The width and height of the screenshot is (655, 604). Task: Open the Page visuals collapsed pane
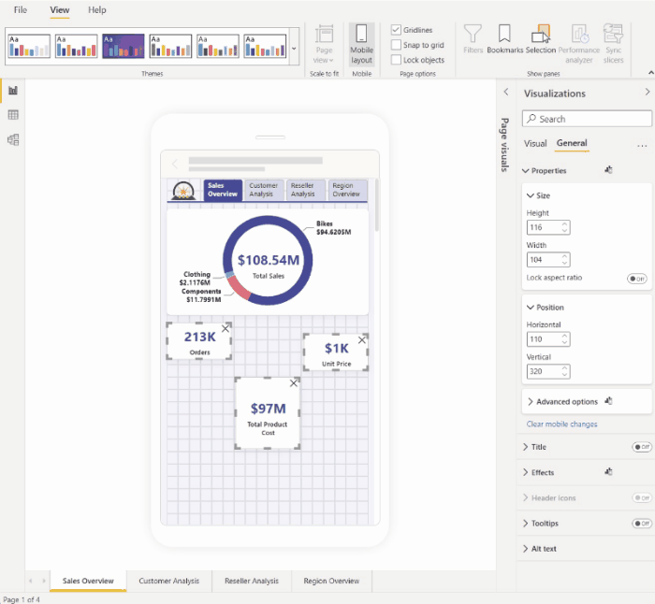pyautogui.click(x=505, y=144)
